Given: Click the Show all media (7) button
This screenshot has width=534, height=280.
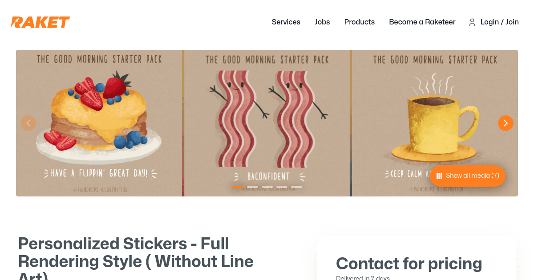Looking at the screenshot, I should [467, 176].
